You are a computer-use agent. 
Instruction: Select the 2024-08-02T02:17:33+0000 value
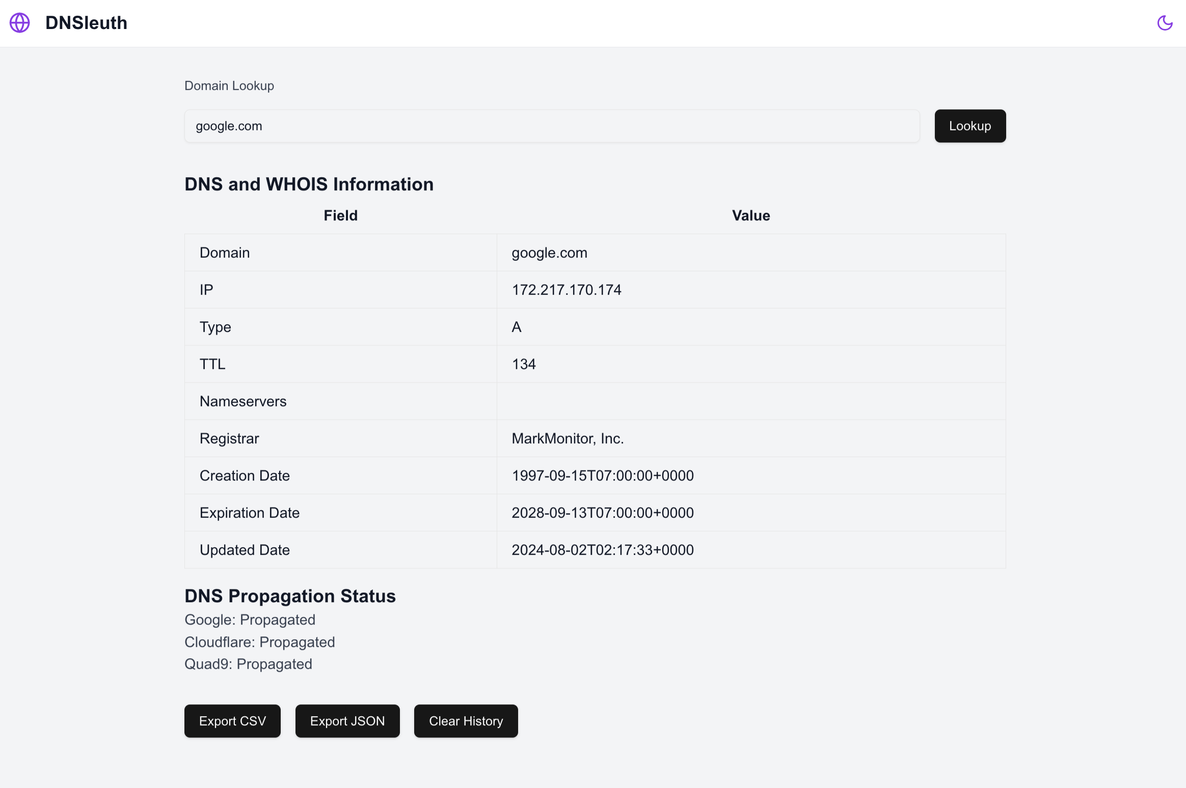603,550
